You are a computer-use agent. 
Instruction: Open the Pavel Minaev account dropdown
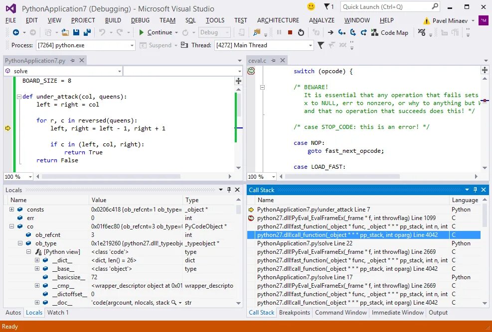click(x=473, y=21)
